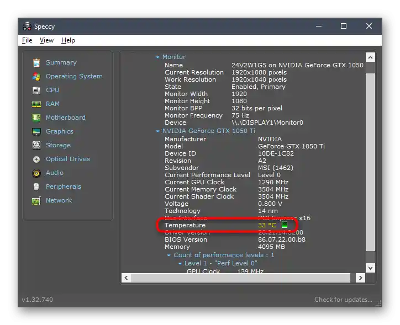Open the Network section
Image resolution: width=400 pixels, height=325 pixels.
tap(59, 200)
